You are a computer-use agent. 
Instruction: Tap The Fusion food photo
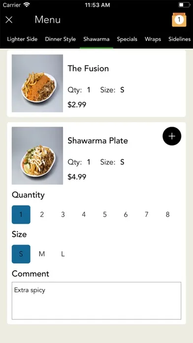click(x=37, y=83)
